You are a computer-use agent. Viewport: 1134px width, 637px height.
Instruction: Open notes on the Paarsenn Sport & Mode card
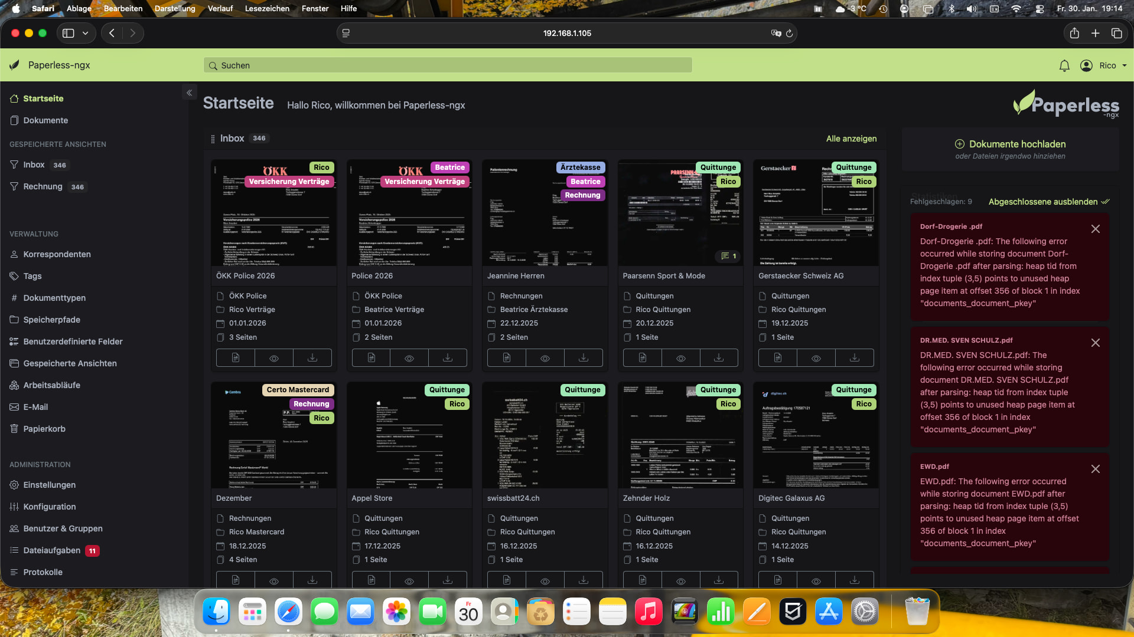tap(729, 256)
